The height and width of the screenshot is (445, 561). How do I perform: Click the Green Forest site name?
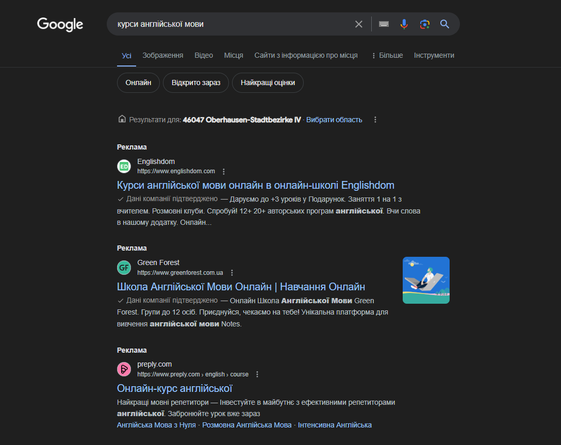click(x=158, y=262)
